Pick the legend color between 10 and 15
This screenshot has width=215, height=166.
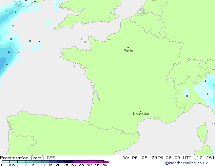[45, 162]
